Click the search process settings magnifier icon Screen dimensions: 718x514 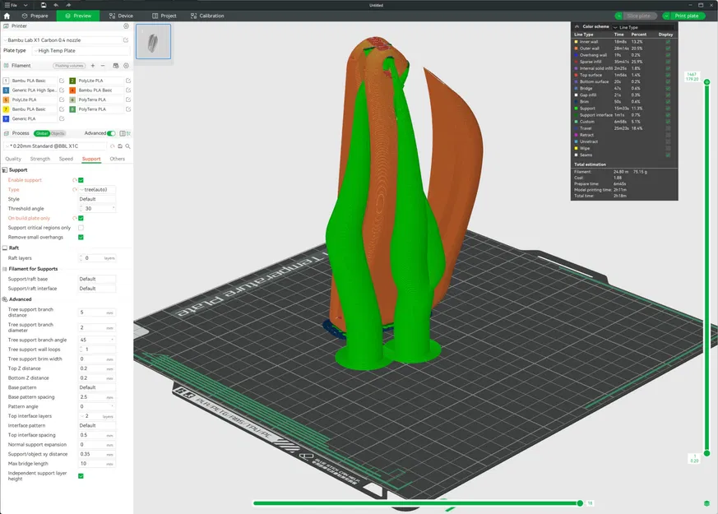click(x=127, y=146)
